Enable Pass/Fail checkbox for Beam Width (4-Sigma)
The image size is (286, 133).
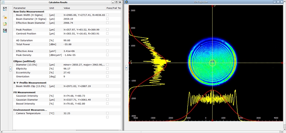click(x=107, y=15)
